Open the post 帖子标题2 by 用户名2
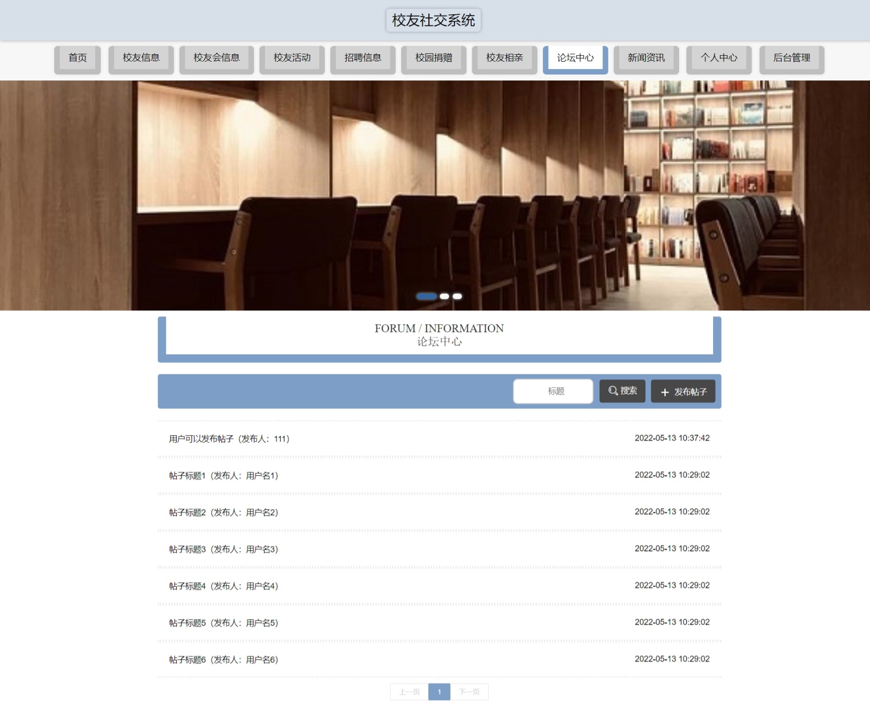This screenshot has height=710, width=870. pyautogui.click(x=439, y=512)
